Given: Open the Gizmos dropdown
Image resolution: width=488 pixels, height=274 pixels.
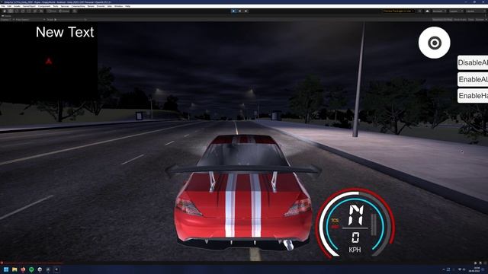Looking at the screenshot, I should (481, 20).
